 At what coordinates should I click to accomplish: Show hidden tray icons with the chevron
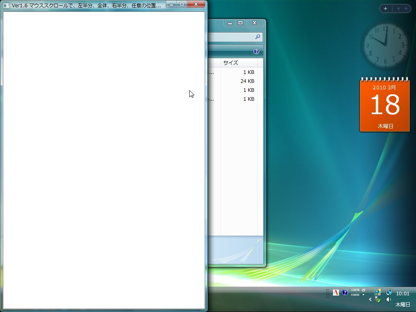click(370, 299)
